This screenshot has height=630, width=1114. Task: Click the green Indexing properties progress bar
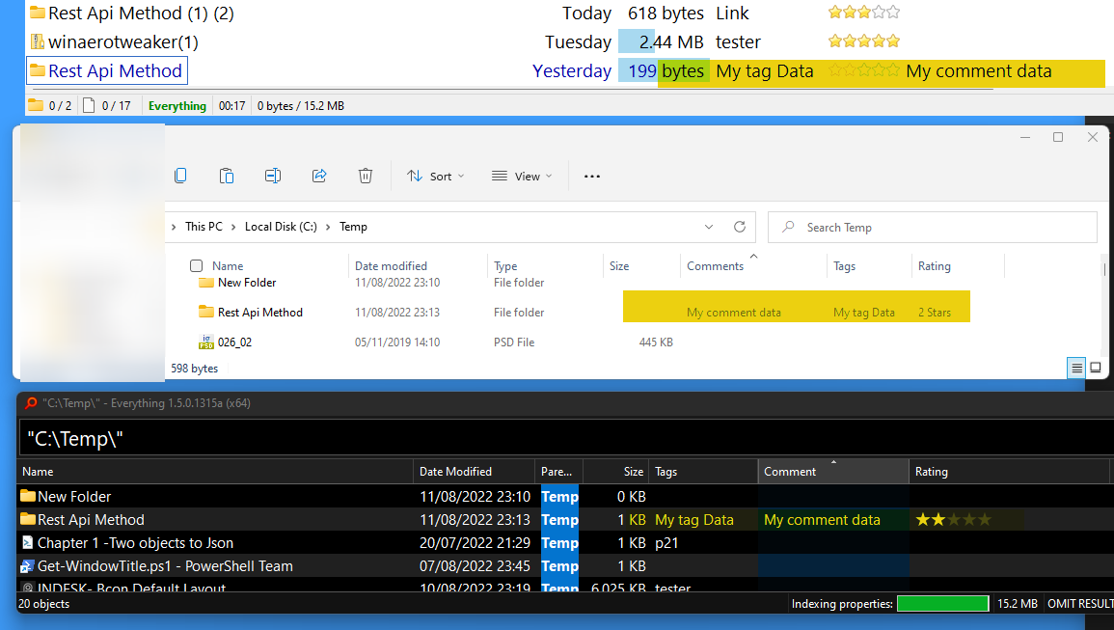point(942,603)
